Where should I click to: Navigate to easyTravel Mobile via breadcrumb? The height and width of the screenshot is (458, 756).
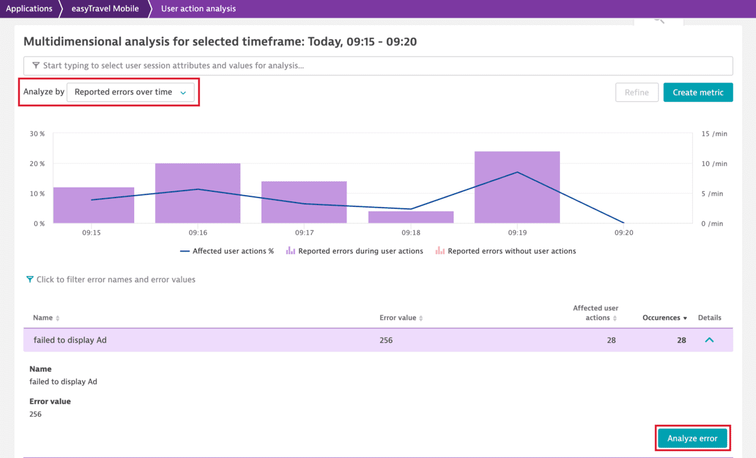tap(105, 8)
